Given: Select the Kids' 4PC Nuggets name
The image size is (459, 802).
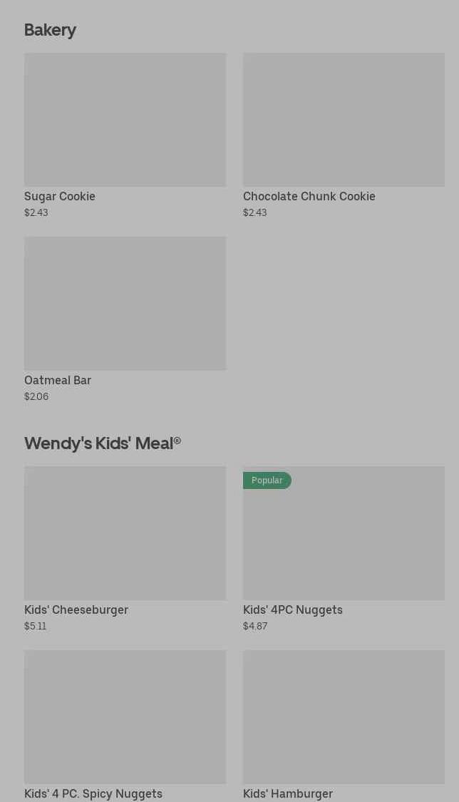Looking at the screenshot, I should (x=292, y=610).
